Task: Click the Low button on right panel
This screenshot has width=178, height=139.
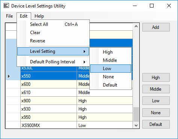Action: (156, 100)
